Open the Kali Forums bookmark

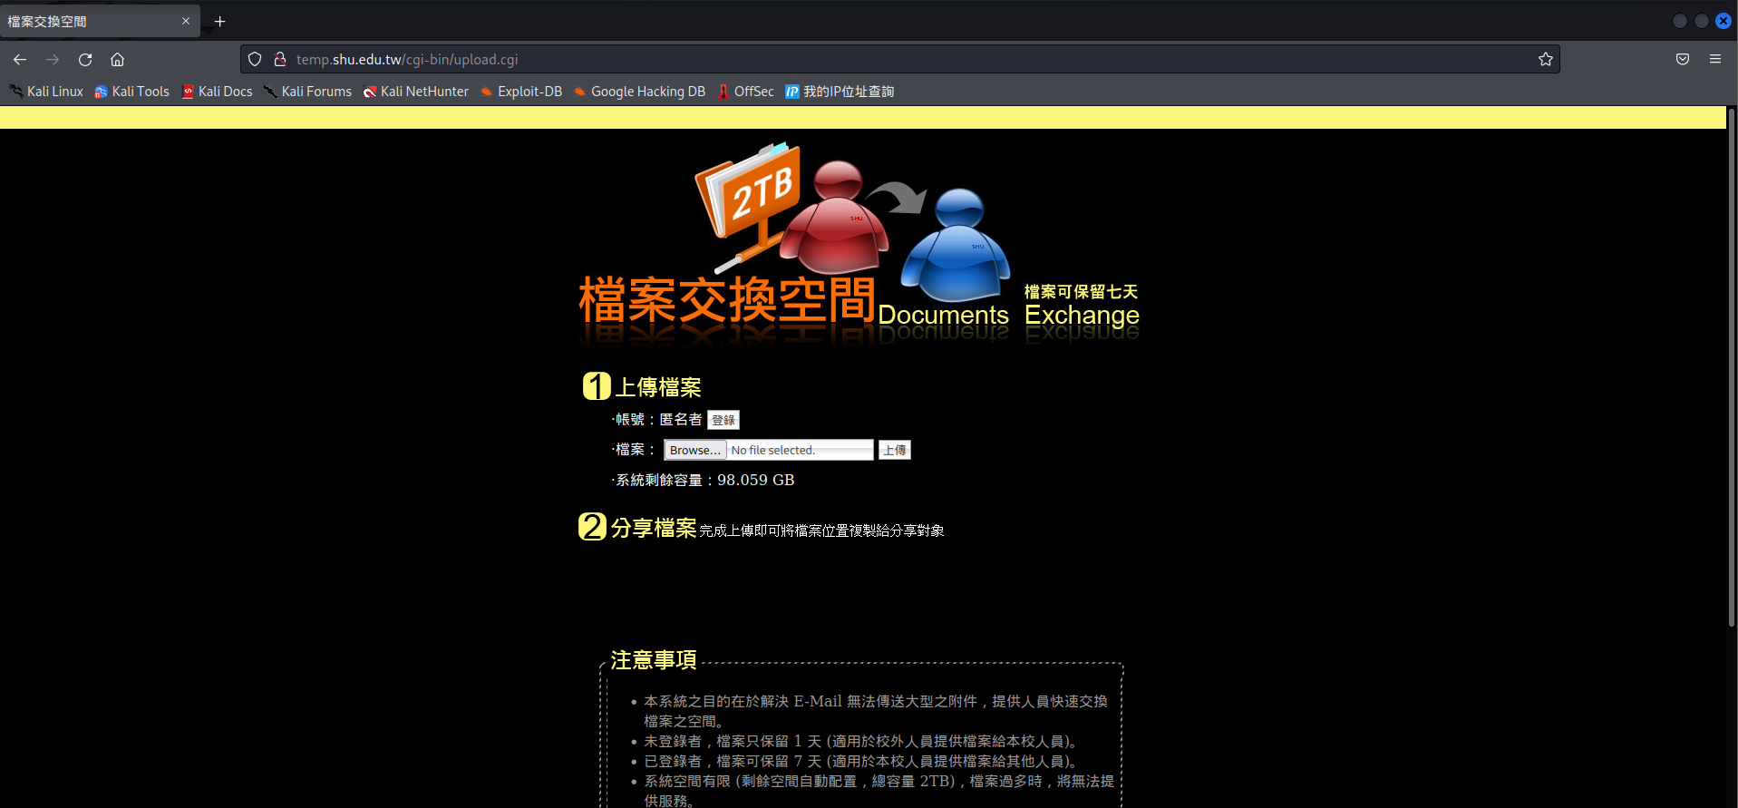tap(307, 92)
